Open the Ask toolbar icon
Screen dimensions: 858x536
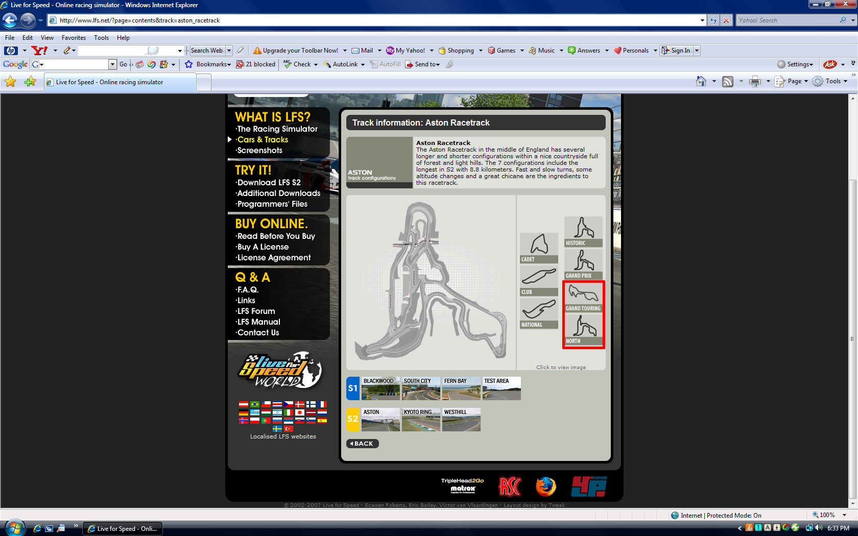(x=830, y=64)
